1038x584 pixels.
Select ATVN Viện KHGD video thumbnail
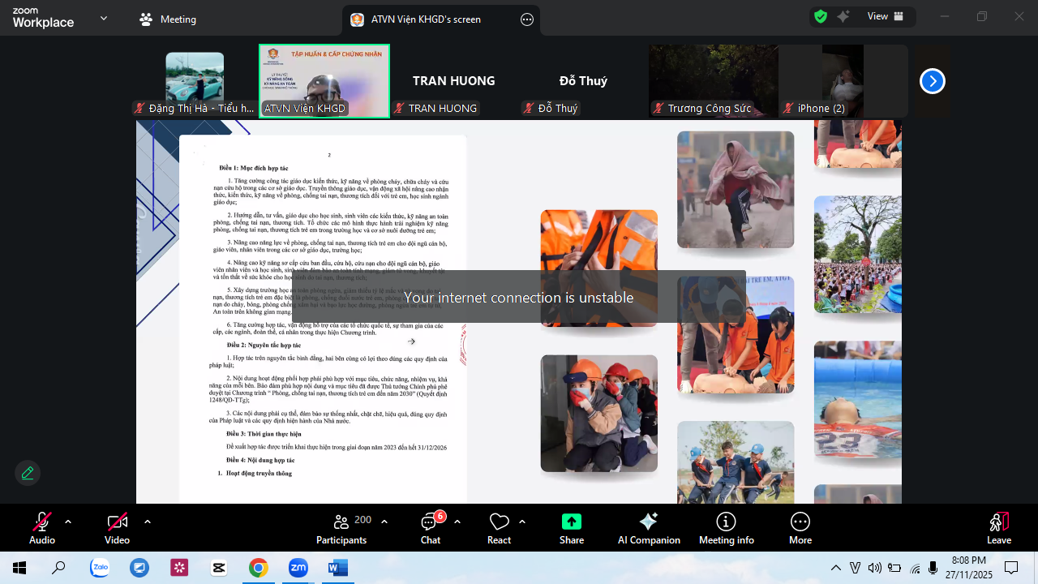pos(324,81)
